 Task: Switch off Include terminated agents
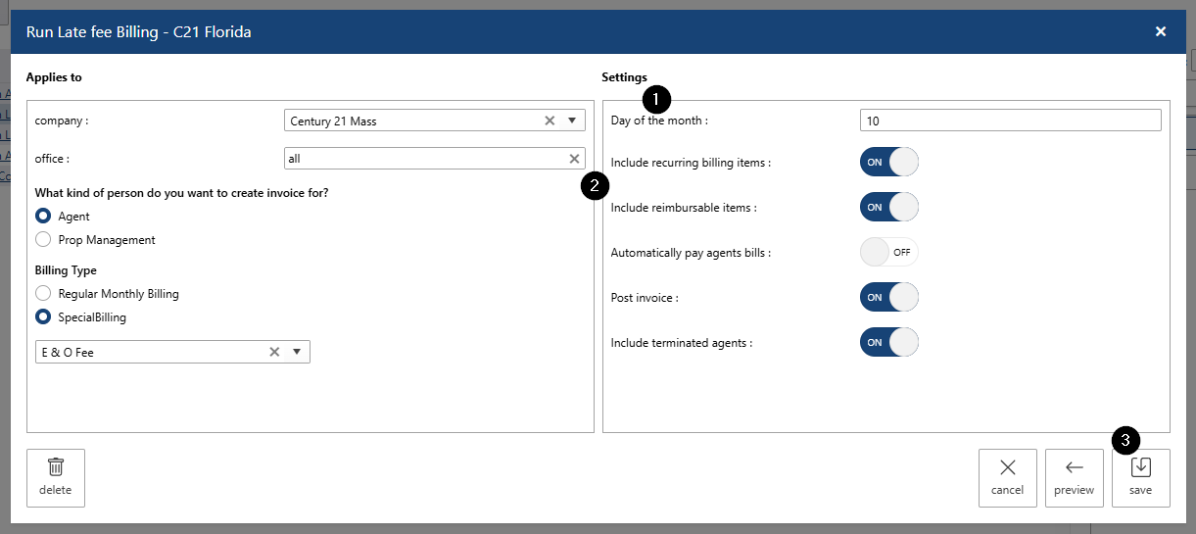888,343
